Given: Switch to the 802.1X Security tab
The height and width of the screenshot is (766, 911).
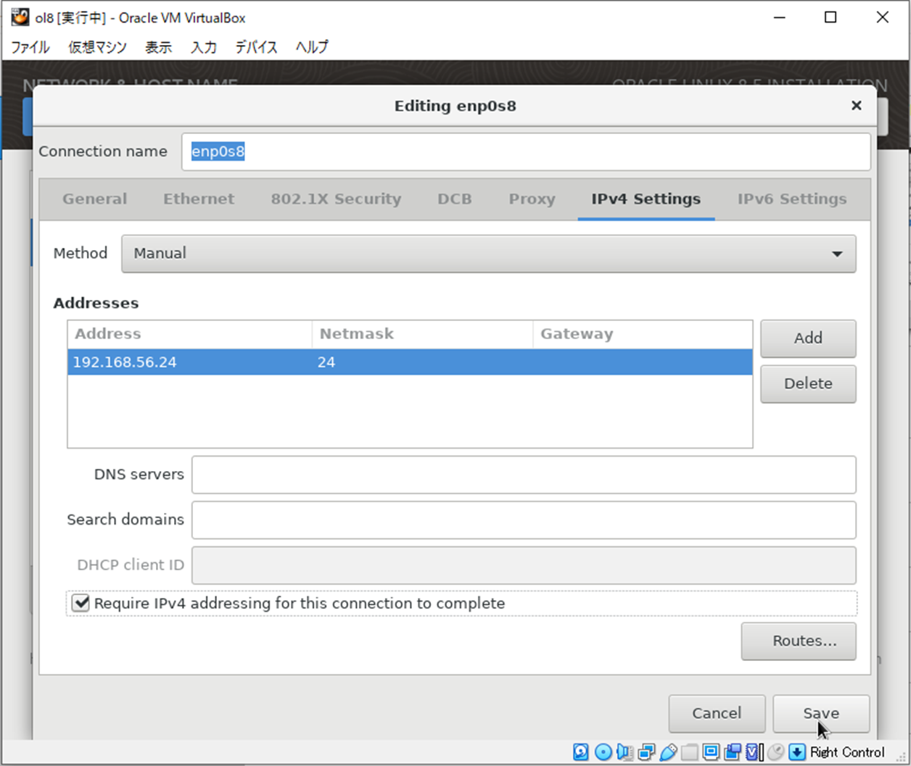Looking at the screenshot, I should click(x=336, y=199).
